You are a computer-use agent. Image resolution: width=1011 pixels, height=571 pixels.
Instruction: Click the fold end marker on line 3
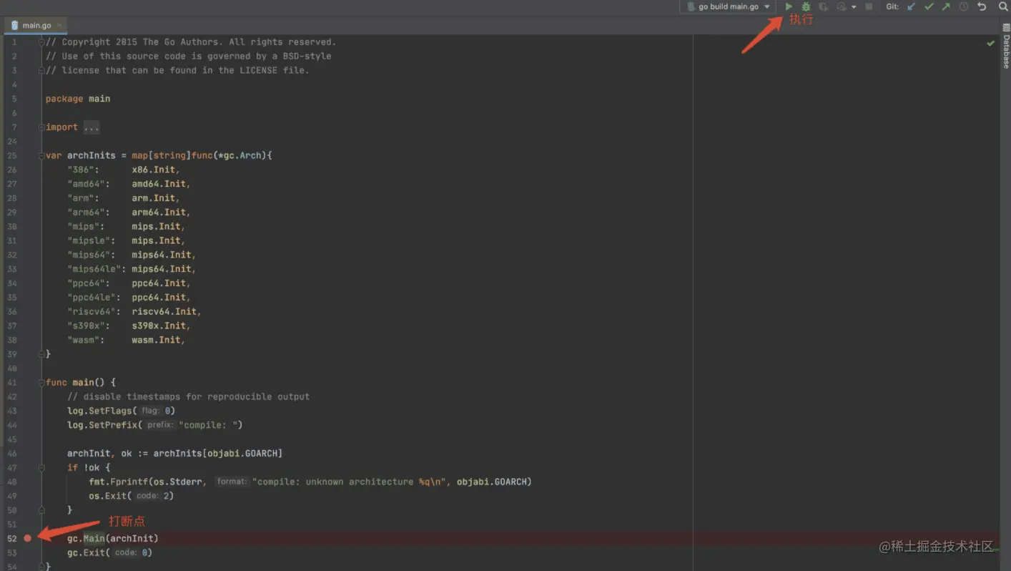[41, 70]
